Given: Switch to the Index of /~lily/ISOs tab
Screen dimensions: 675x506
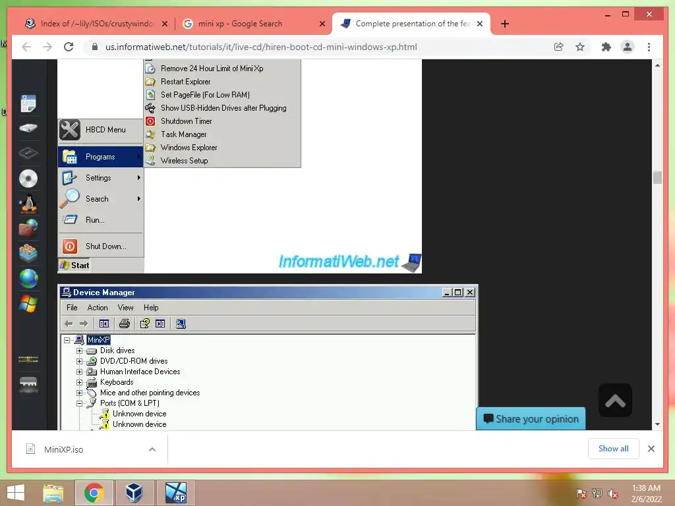Looking at the screenshot, I should (96, 24).
